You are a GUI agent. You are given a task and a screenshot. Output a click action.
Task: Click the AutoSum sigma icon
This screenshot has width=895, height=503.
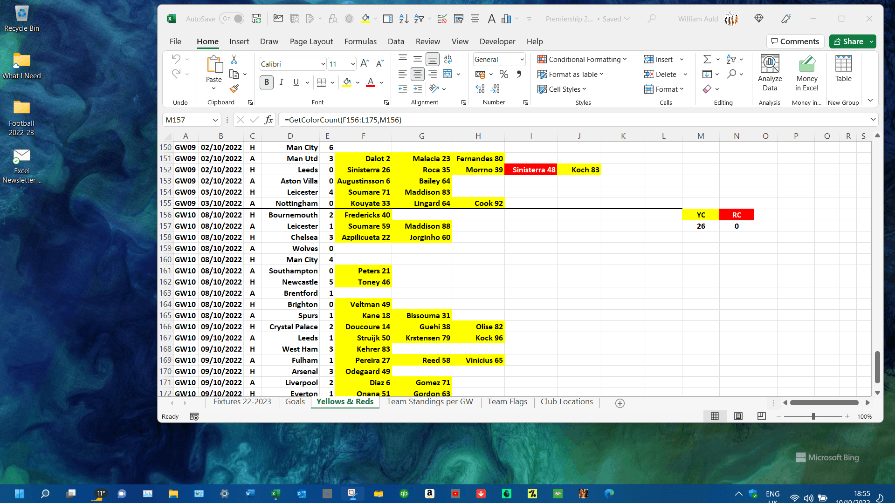[707, 59]
